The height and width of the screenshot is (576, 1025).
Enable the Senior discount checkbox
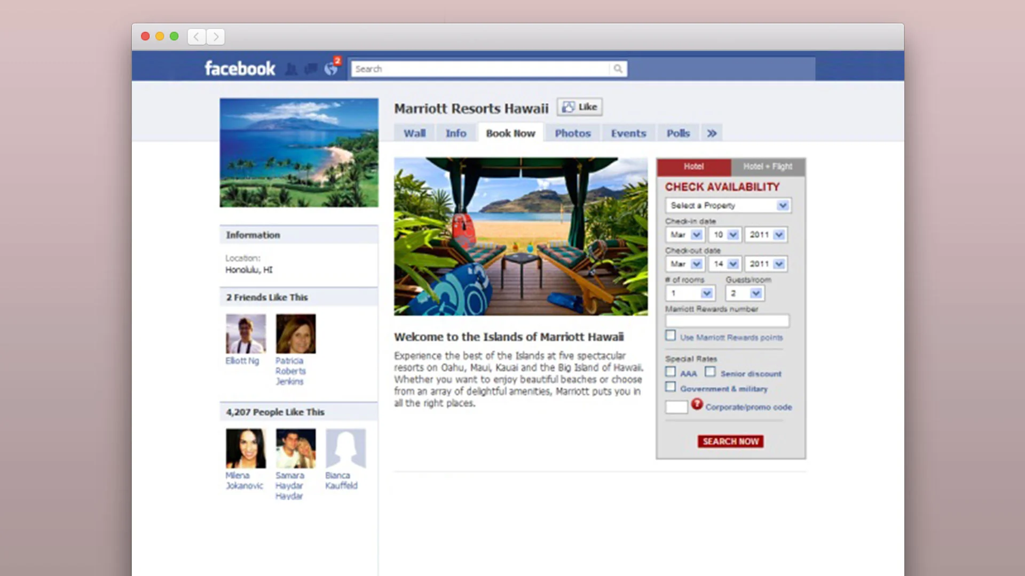point(711,372)
